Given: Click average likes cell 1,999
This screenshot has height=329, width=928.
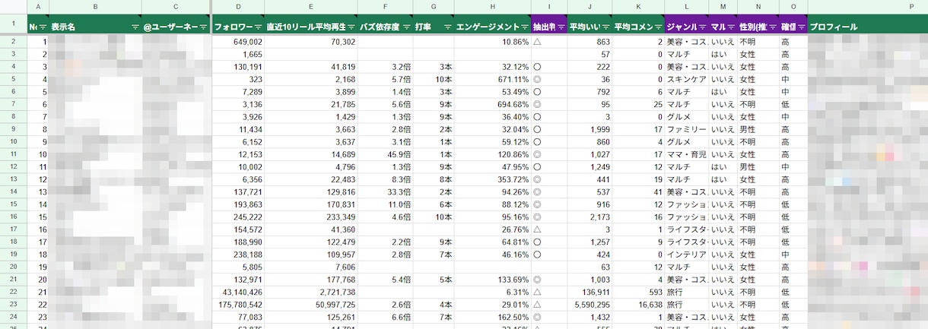Looking at the screenshot, I should point(590,130).
